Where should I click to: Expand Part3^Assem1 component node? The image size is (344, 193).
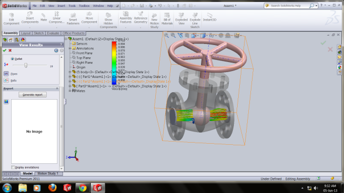(70, 86)
